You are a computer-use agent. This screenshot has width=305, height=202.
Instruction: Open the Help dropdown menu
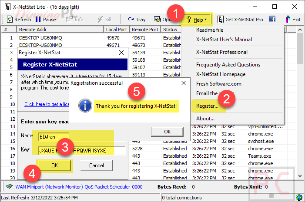coord(197,20)
